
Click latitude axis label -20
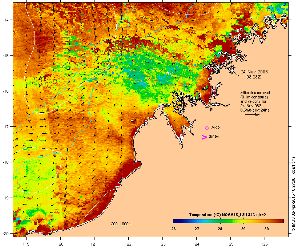point(5,233)
